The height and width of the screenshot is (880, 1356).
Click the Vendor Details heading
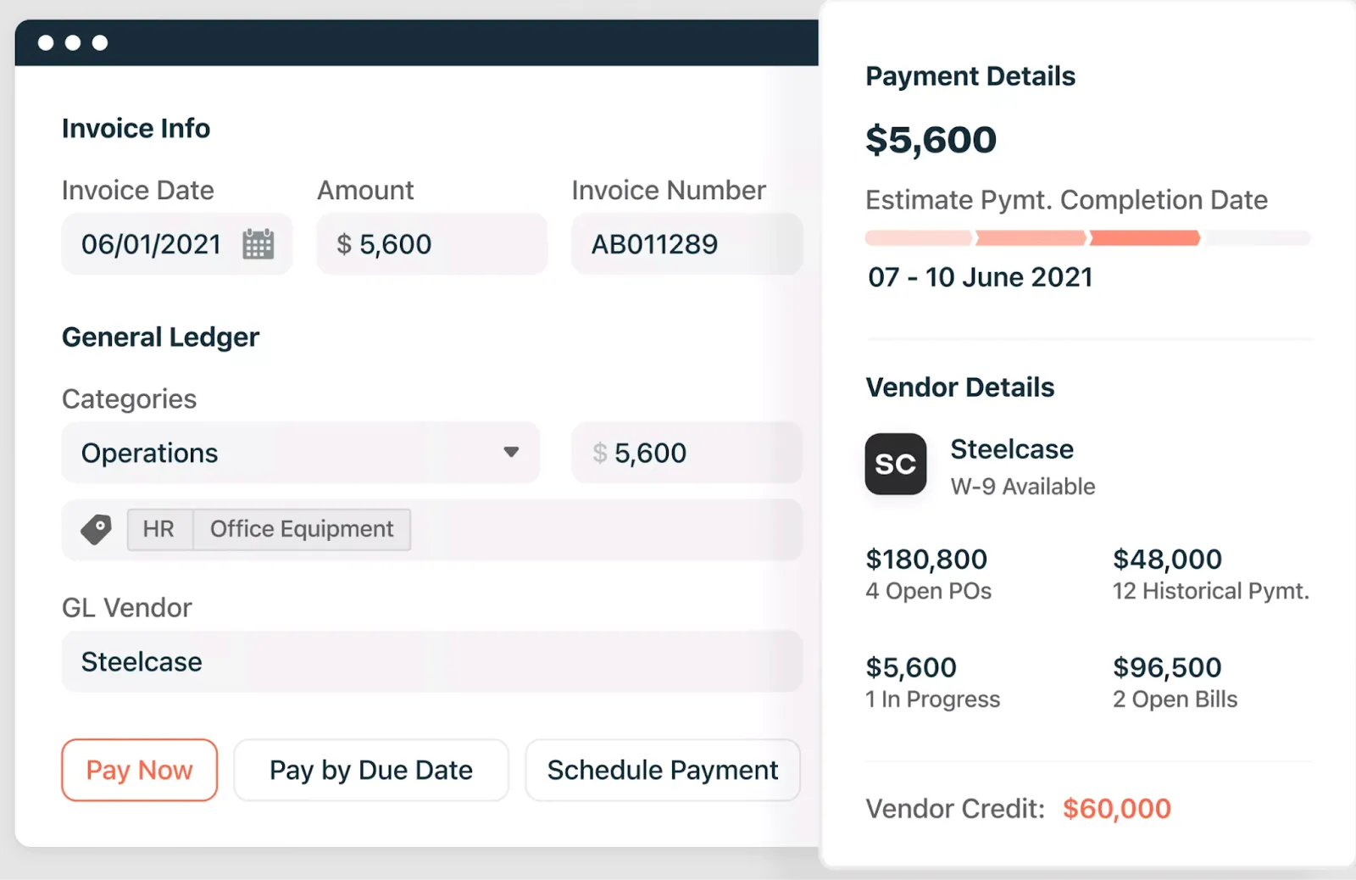click(x=960, y=387)
